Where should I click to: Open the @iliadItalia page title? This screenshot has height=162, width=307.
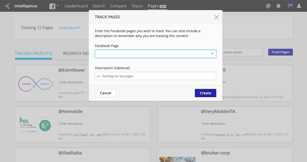point(70,153)
